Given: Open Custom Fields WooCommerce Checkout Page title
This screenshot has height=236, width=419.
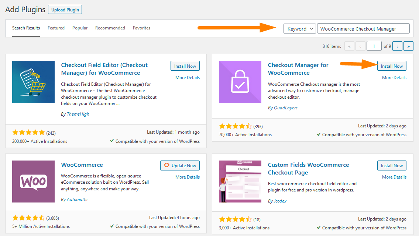Looking at the screenshot, I should tap(308, 169).
